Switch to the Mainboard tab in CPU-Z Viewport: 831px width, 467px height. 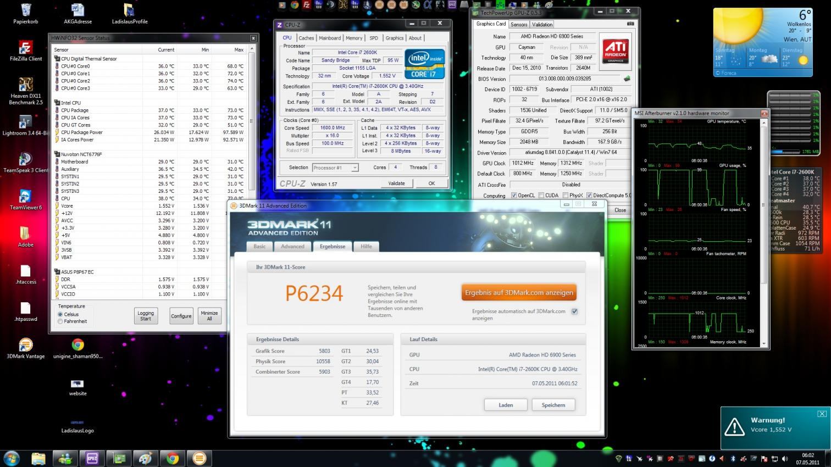pyautogui.click(x=330, y=38)
